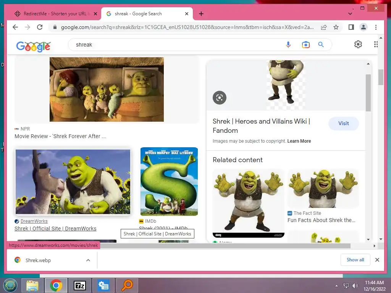The height and width of the screenshot is (293, 391).
Task: Click the large Shrek preview image
Action: point(286,85)
